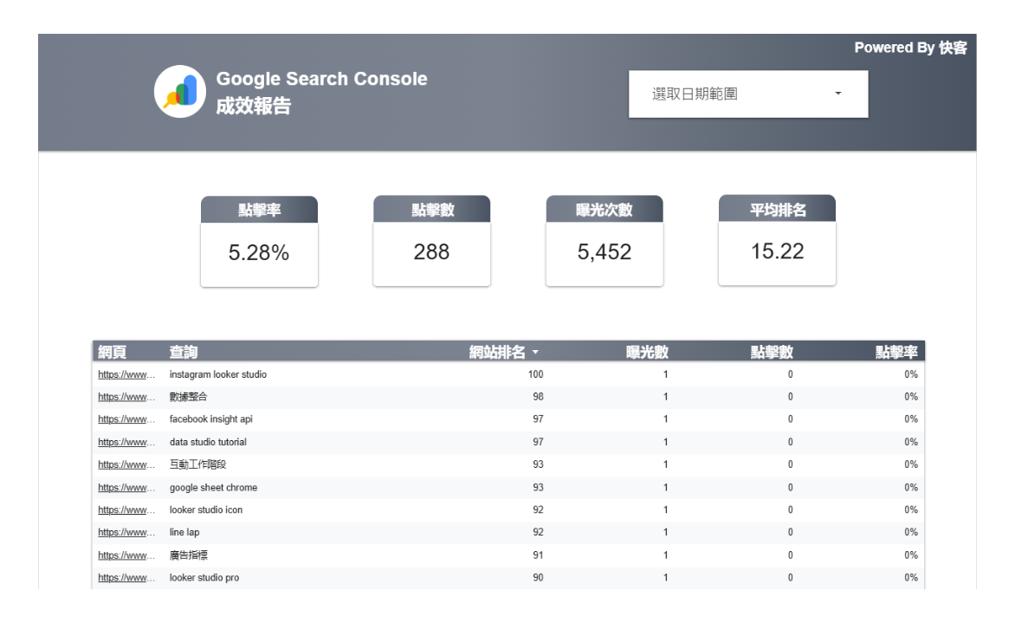
Task: Click query text 'data studio tutorial'
Action: click(x=208, y=442)
